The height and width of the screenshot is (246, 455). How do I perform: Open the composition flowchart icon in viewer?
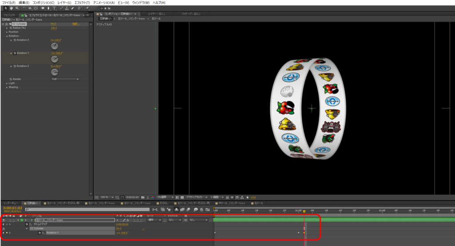tap(242, 197)
